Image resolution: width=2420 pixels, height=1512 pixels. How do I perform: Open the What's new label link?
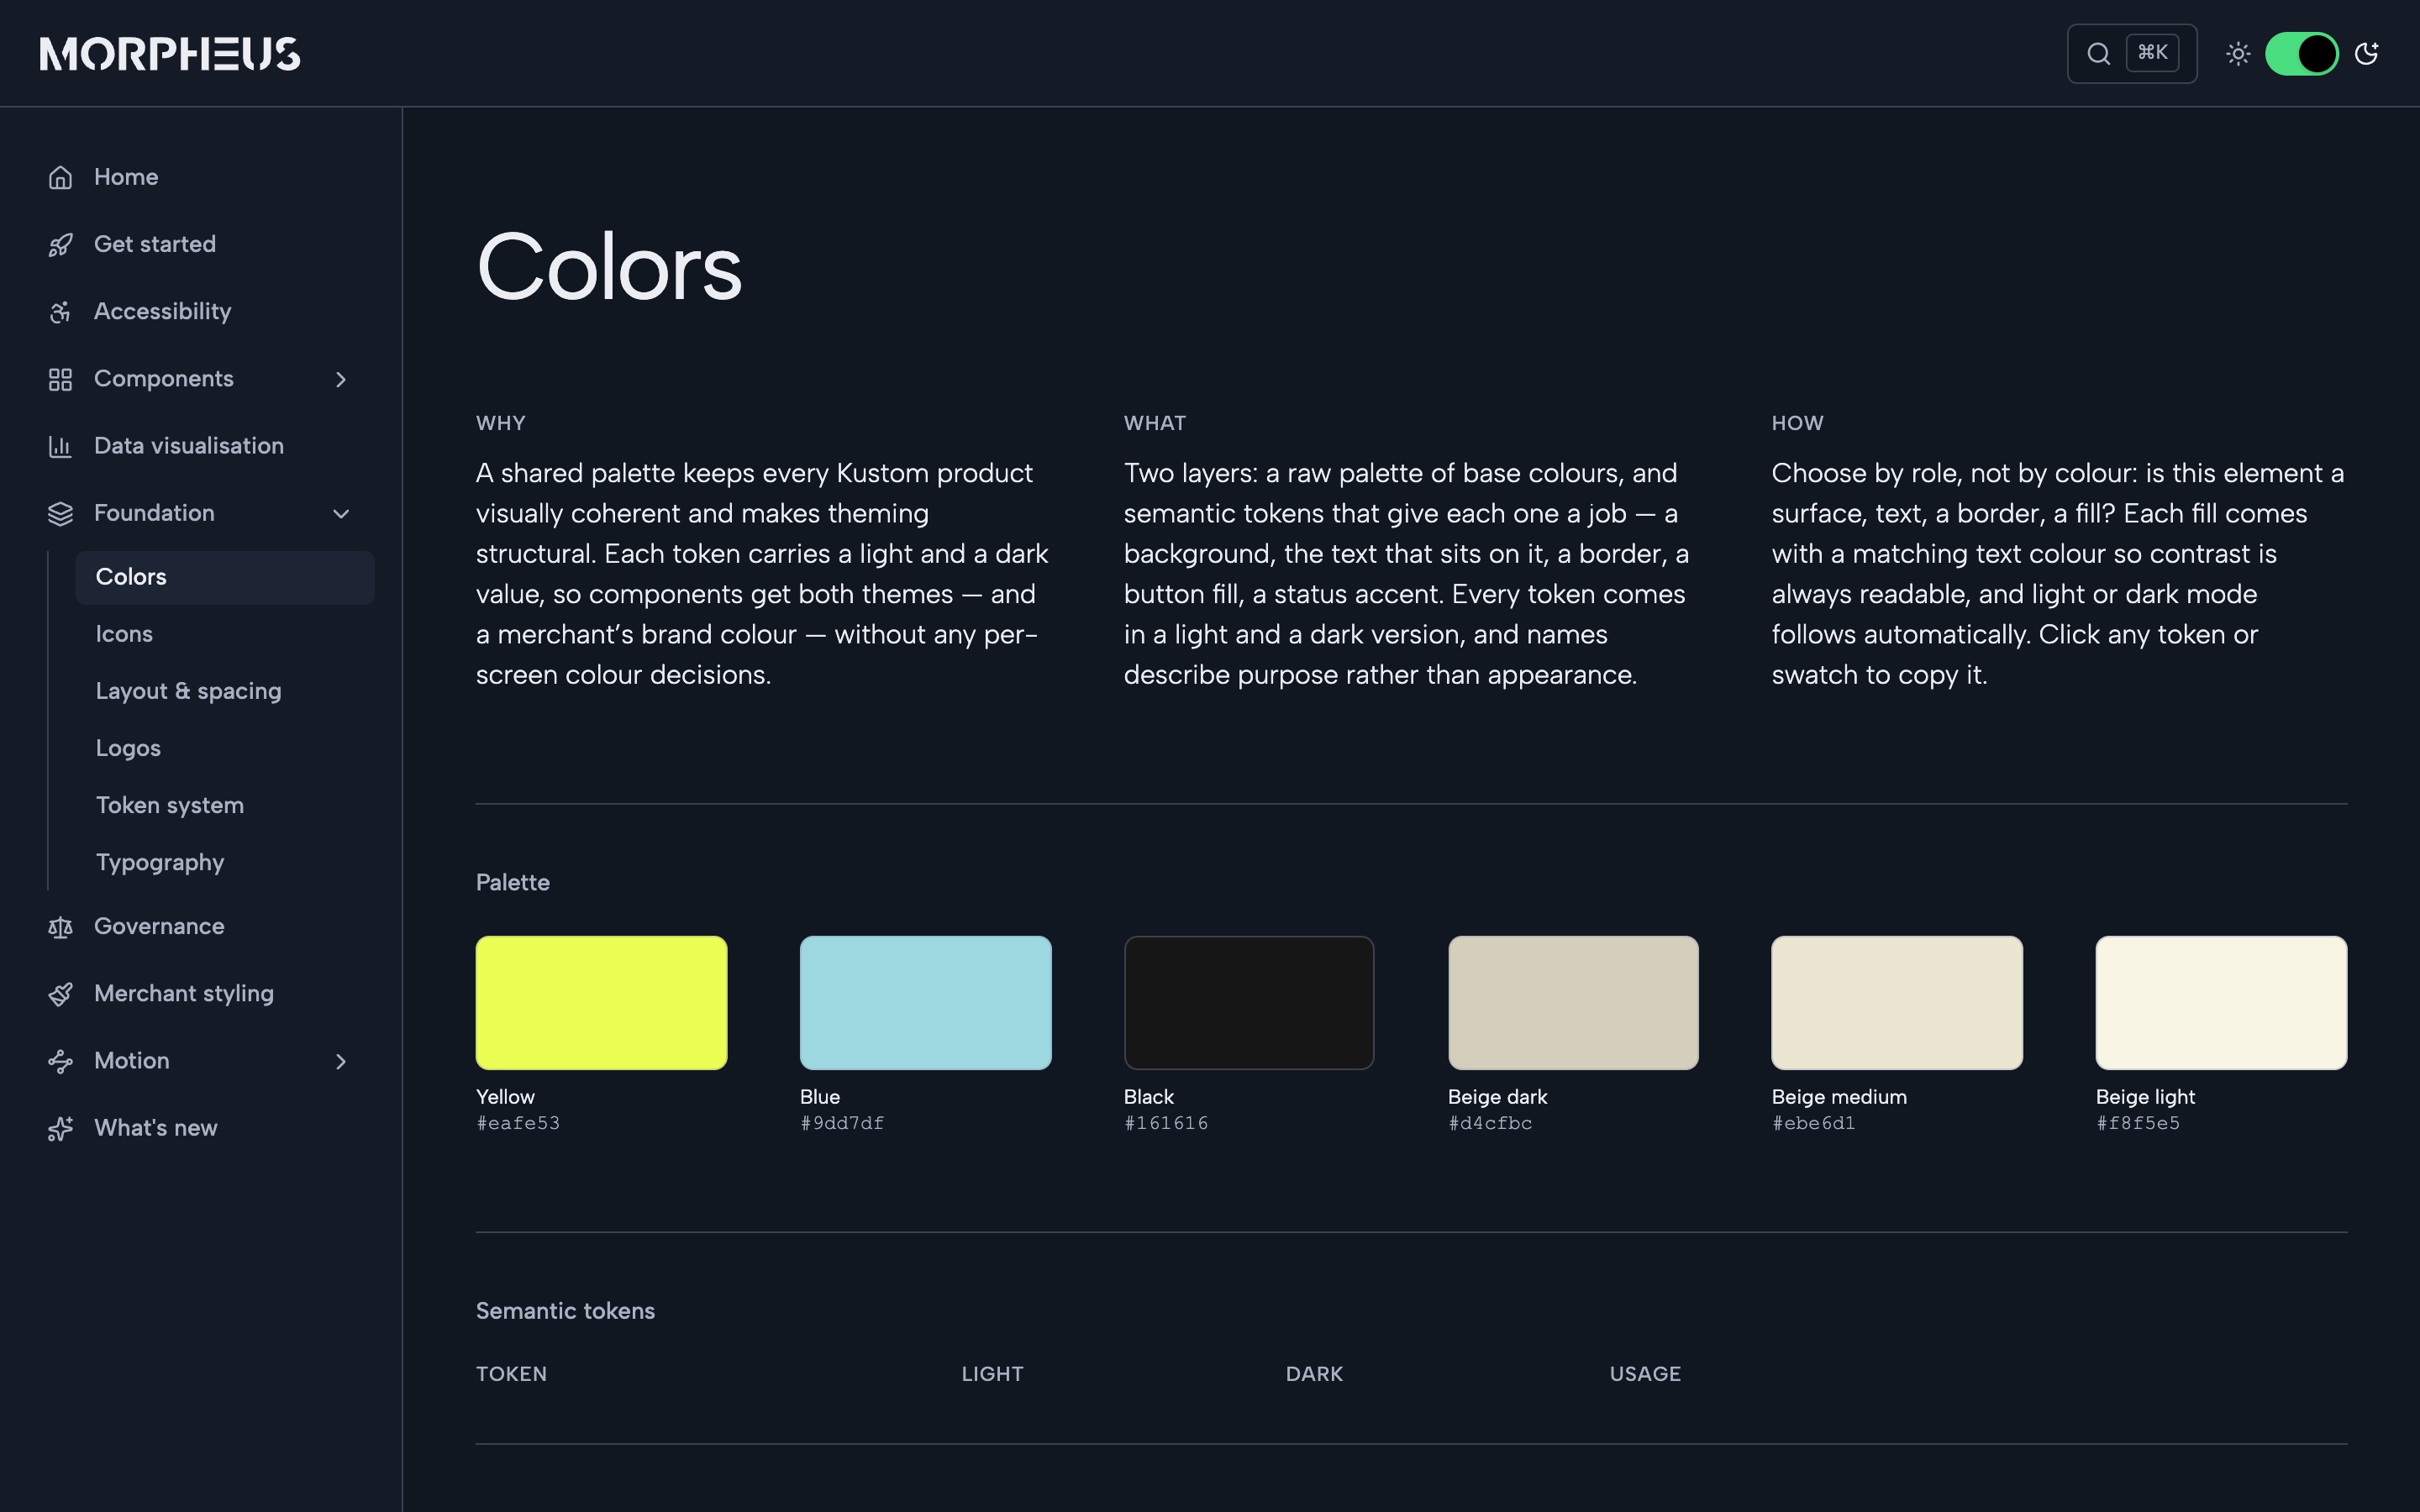click(156, 1128)
